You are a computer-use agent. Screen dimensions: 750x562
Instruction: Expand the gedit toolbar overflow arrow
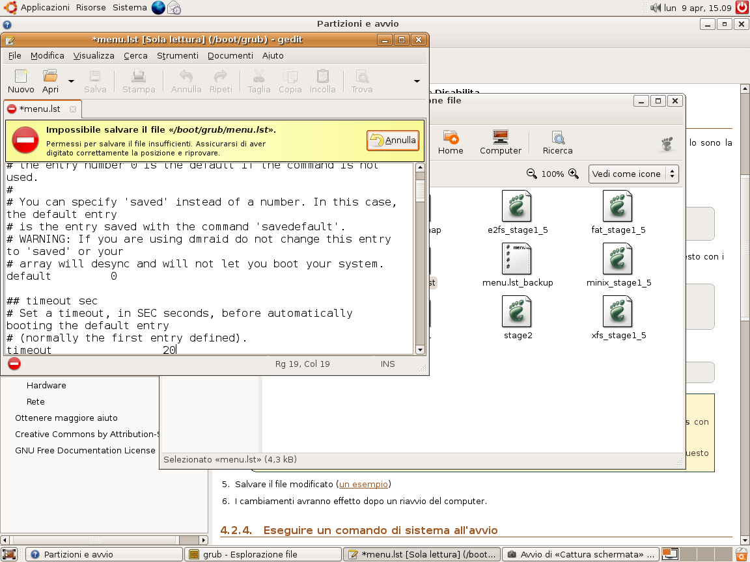click(x=417, y=81)
